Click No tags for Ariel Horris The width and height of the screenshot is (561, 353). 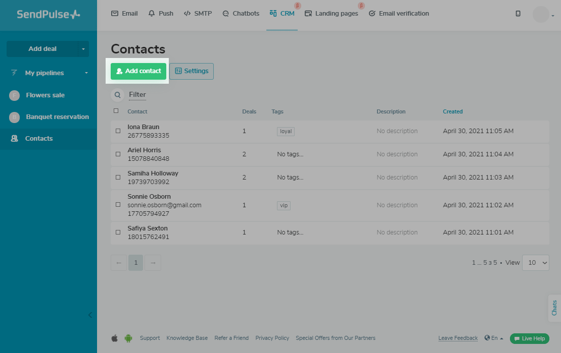[x=290, y=154]
